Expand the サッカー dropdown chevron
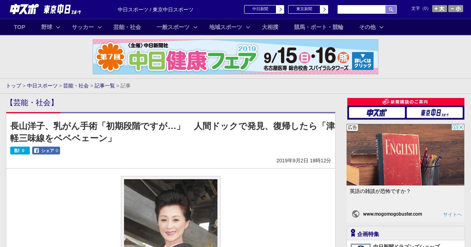This screenshot has width=471, height=247. coord(100,27)
